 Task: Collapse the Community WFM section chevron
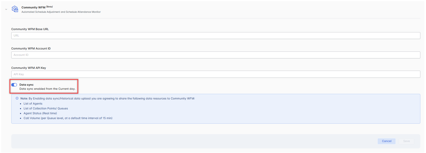click(x=6, y=9)
